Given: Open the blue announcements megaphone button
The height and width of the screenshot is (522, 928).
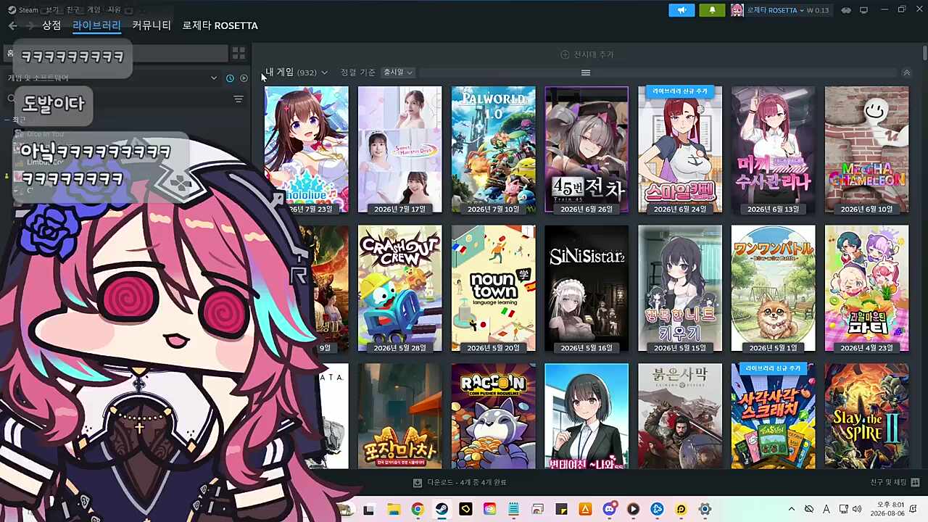Looking at the screenshot, I should pyautogui.click(x=681, y=10).
